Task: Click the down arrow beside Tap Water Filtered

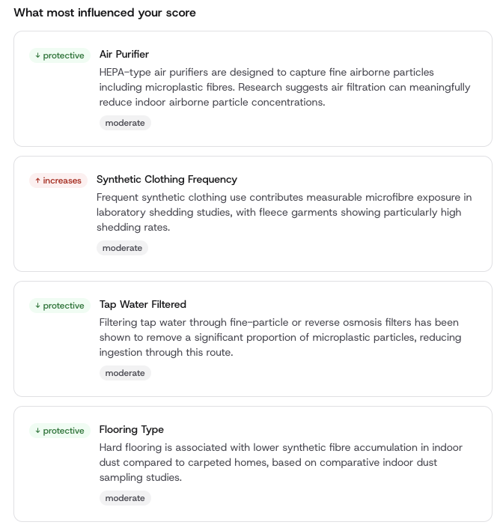Action: coord(37,306)
